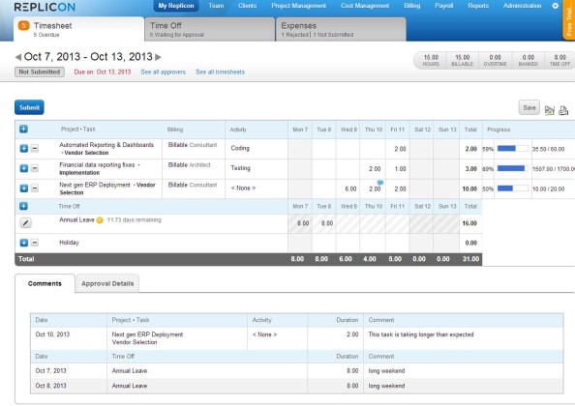Click the 15.00 BILLABLE summary box
Screen dimensions: 575x406
(x=462, y=60)
